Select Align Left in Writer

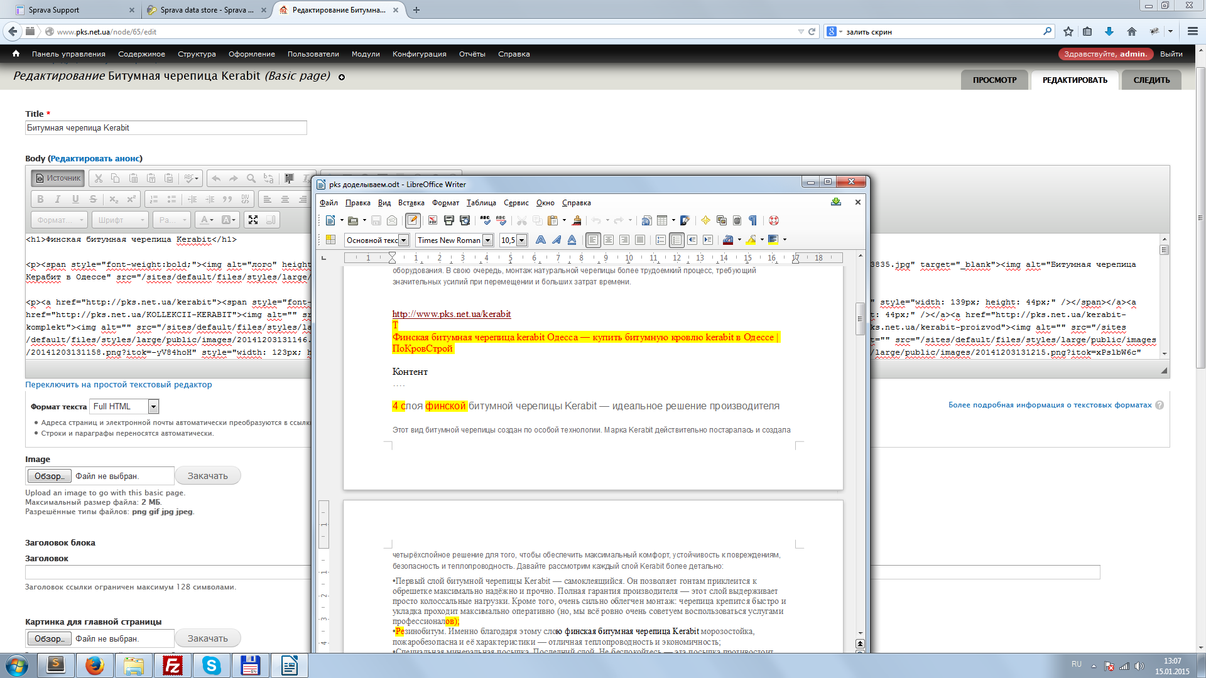point(593,240)
